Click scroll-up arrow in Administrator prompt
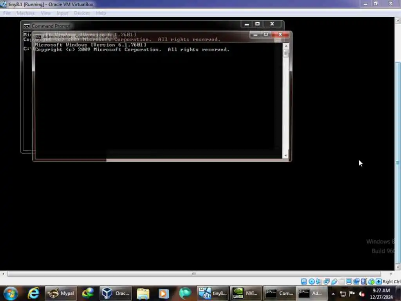The image size is (401, 301). [x=285, y=46]
